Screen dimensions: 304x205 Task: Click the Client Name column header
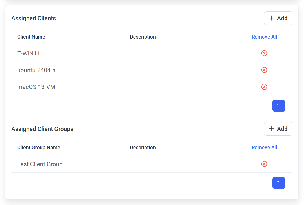click(x=31, y=37)
